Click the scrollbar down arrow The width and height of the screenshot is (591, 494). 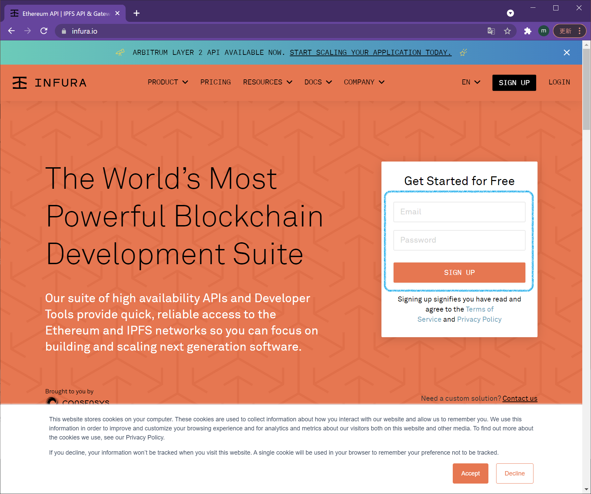(x=587, y=490)
